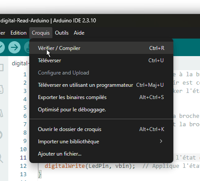Image resolution: width=200 pixels, height=181 pixels.
Task: Click line number 9 in the gutter
Action: click(x=25, y=141)
